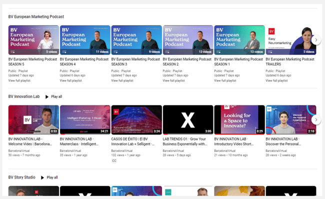Screen dimensions: 325x199
Task: Open BV European Marketing Podcast SEASON 5 title
Action: click(32, 62)
